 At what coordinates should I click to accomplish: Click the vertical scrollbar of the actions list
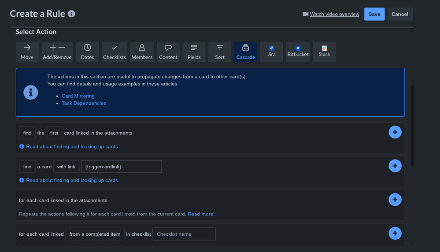[x=412, y=126]
